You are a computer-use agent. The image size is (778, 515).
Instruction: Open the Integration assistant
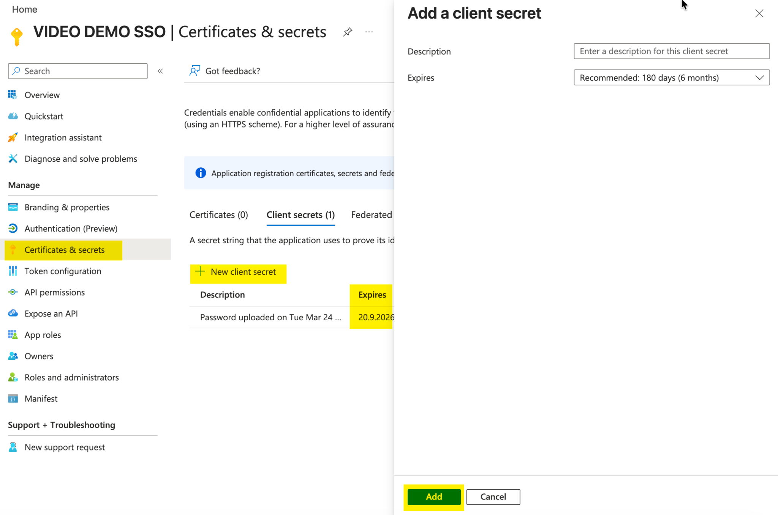(63, 137)
